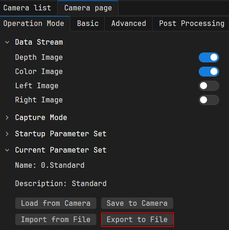
Task: Click the Load from Camera button
Action: [56, 203]
